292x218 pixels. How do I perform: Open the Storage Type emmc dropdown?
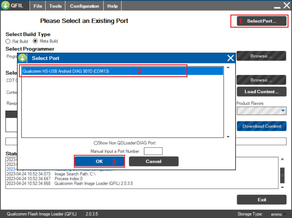click(x=284, y=214)
